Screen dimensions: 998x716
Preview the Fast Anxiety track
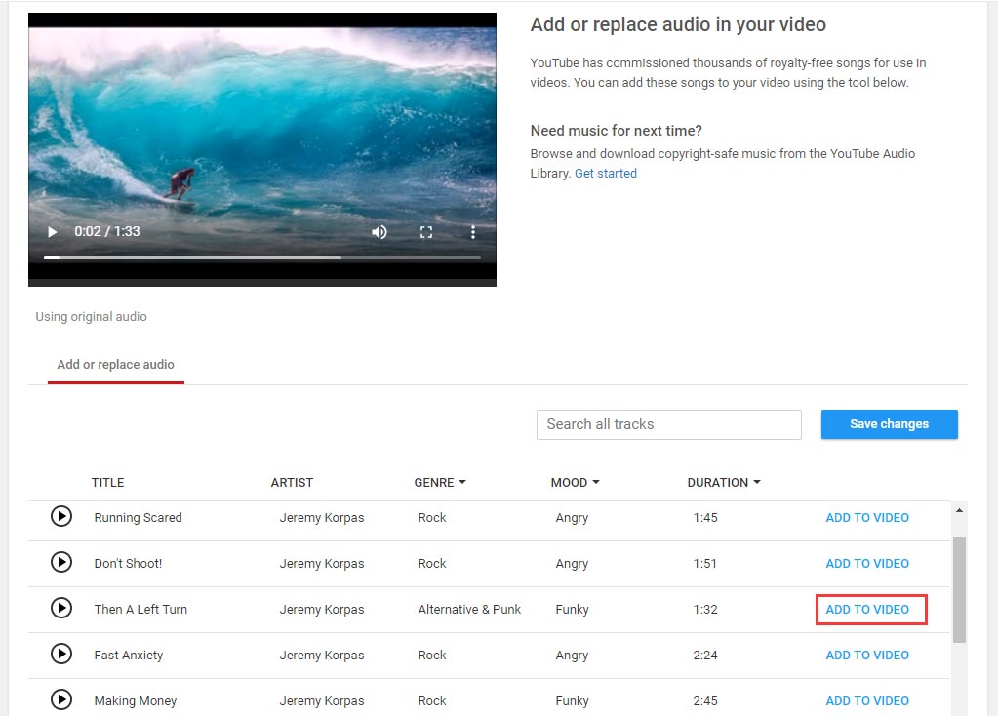(x=61, y=654)
